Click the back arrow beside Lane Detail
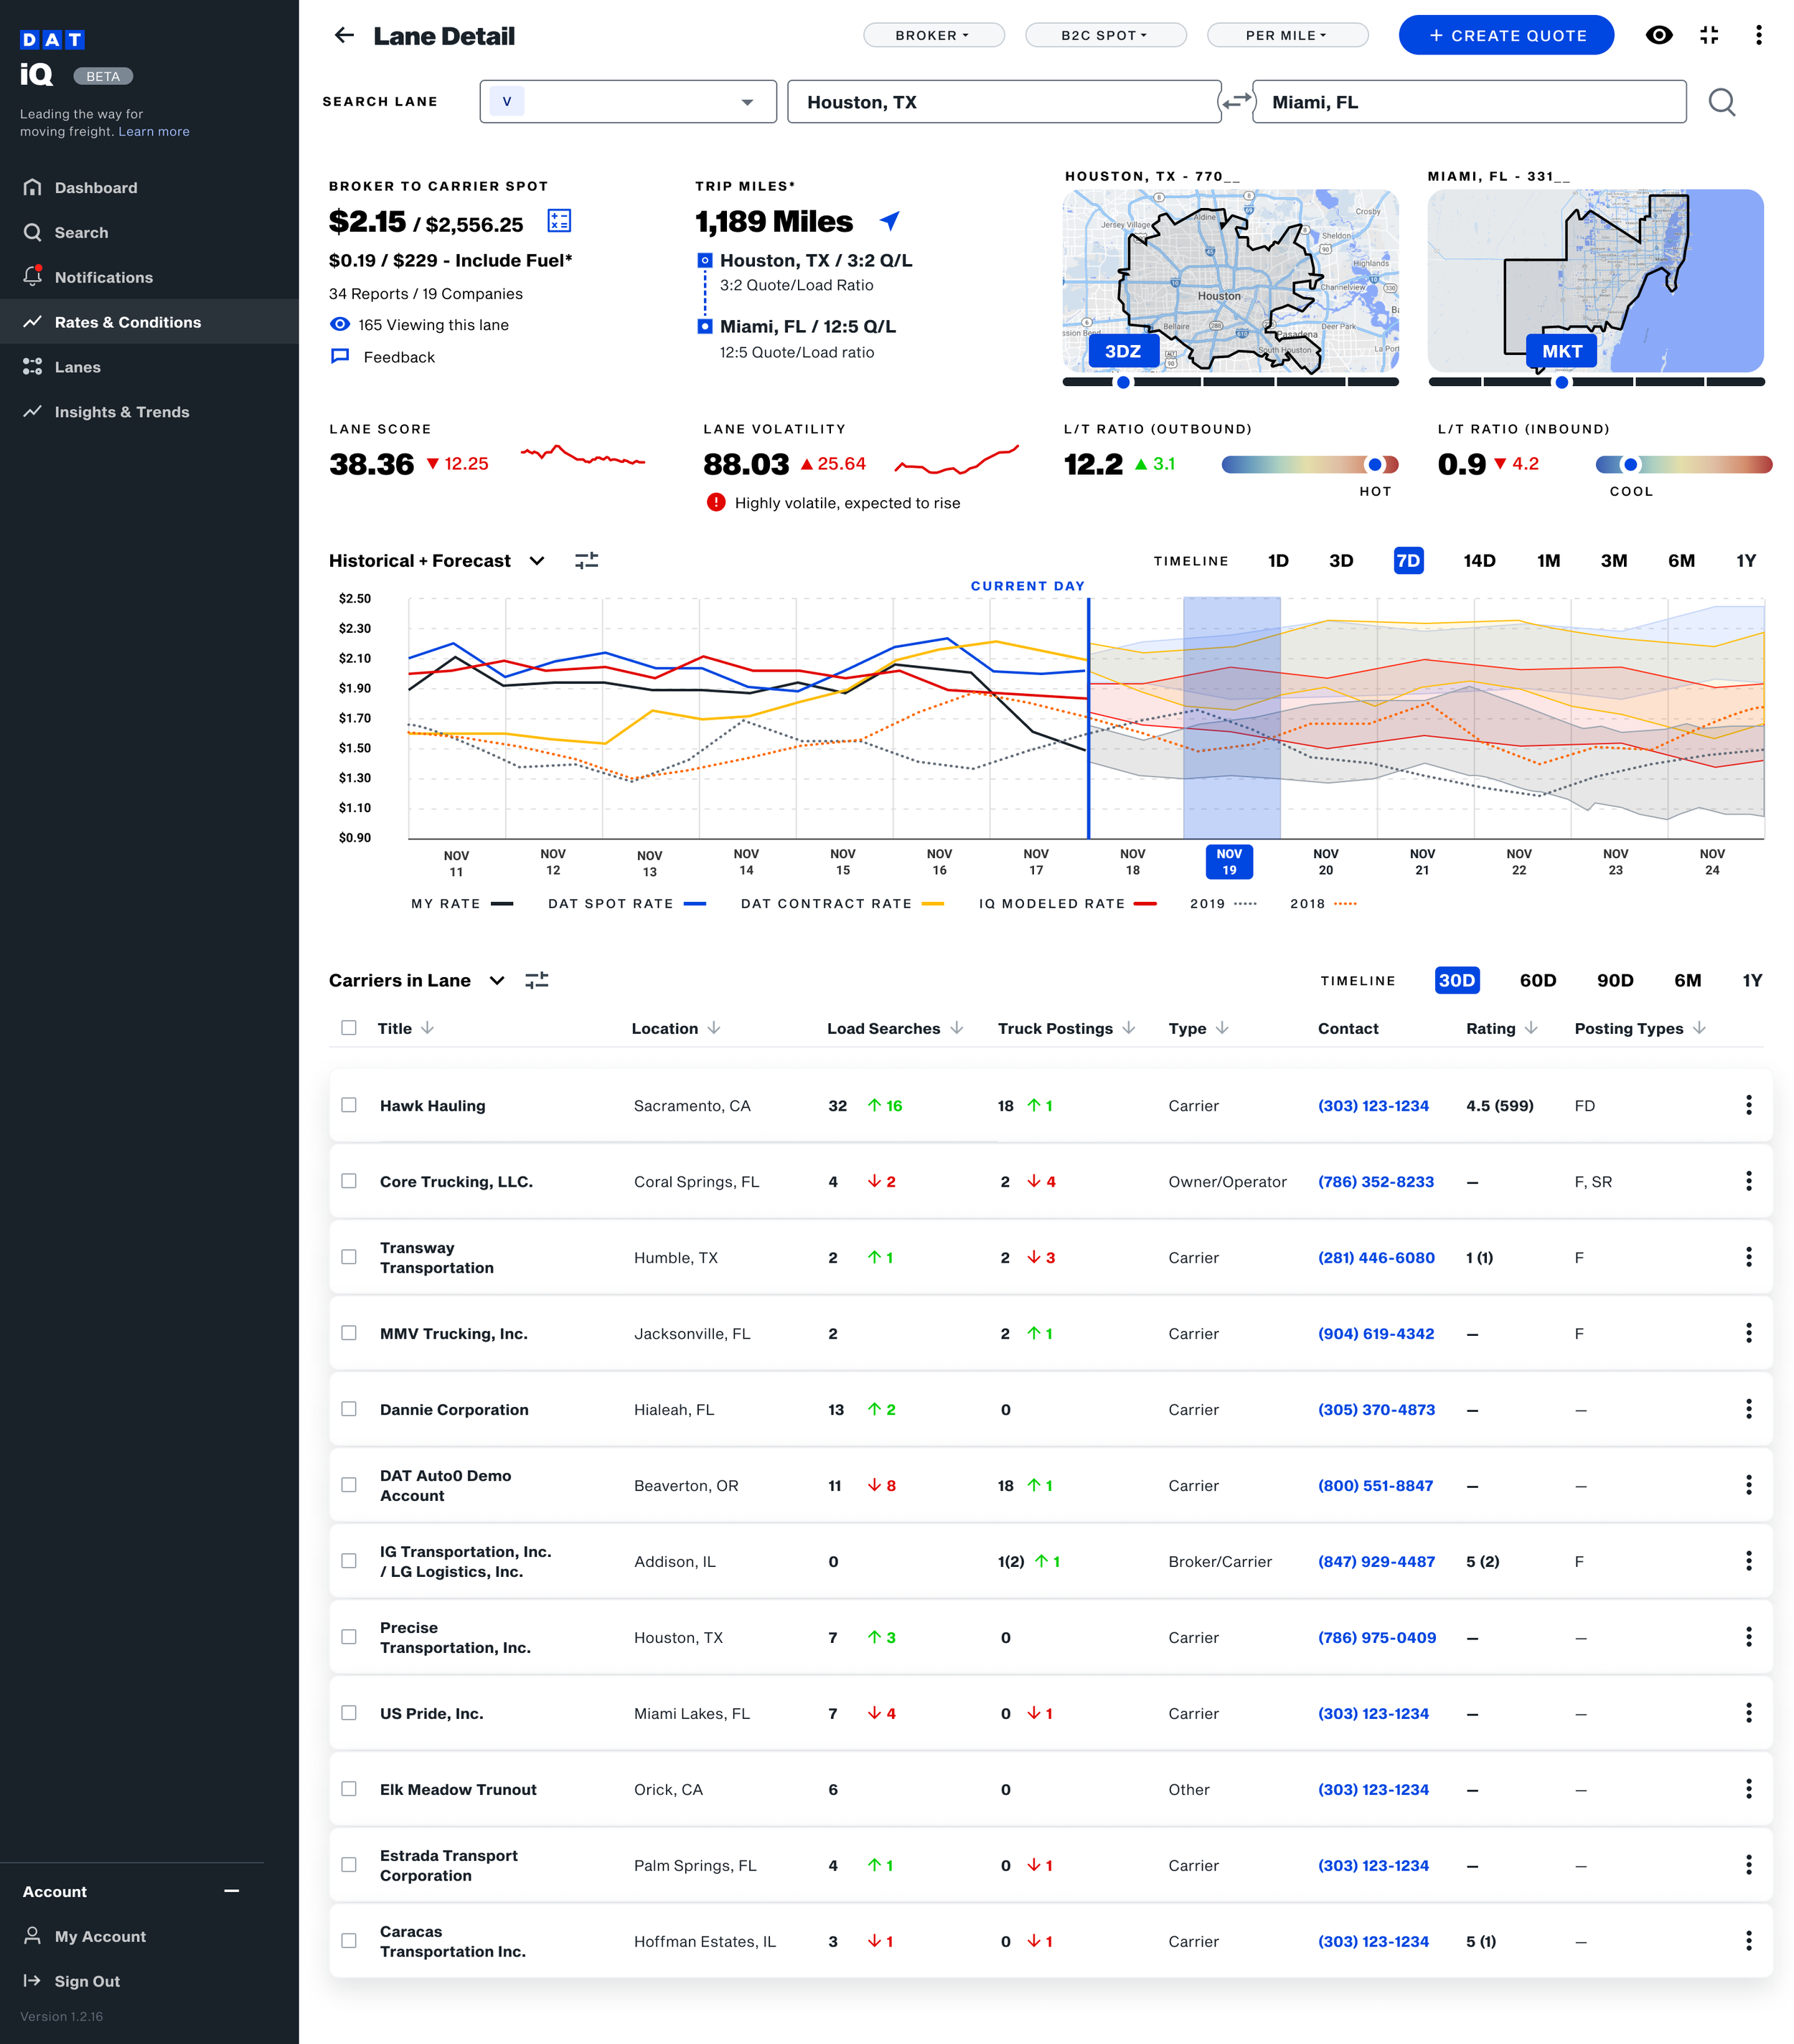Viewport: 1794px width, 2044px height. (344, 36)
